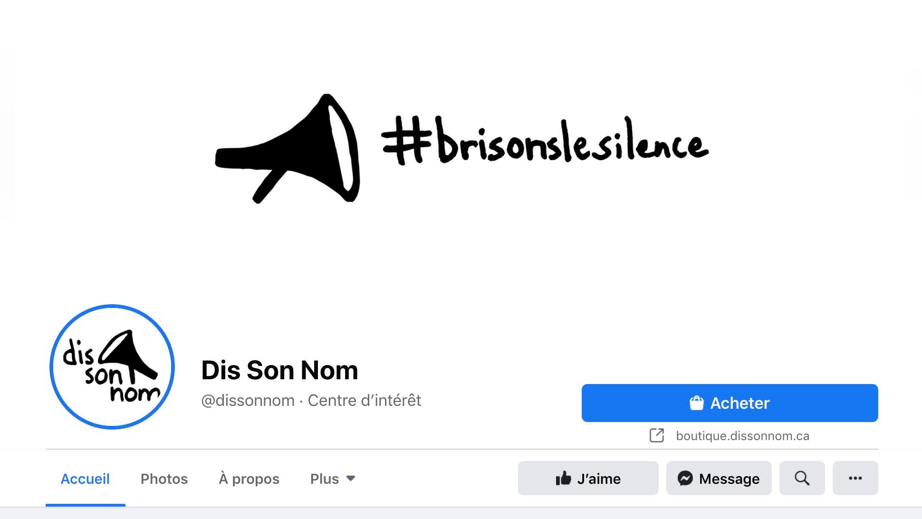This screenshot has width=922, height=519.
Task: Click the external link icon beside boutique.dissonnom.ca
Action: (x=657, y=435)
